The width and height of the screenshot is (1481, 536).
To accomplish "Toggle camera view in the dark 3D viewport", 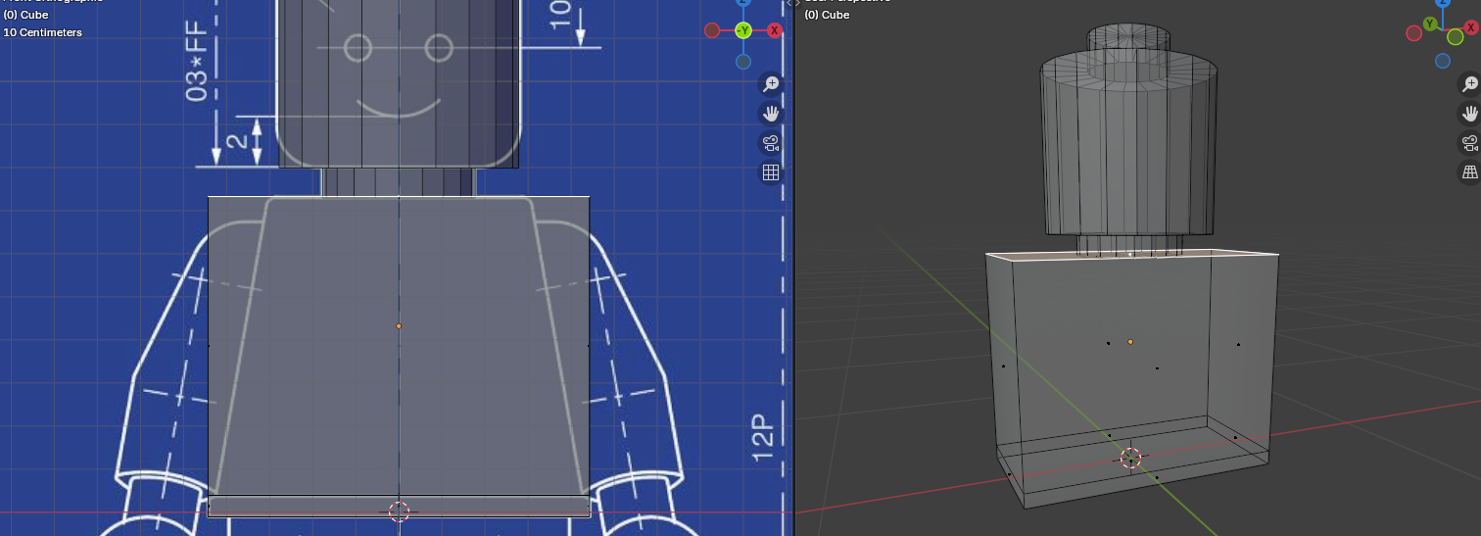I will pos(1470,143).
